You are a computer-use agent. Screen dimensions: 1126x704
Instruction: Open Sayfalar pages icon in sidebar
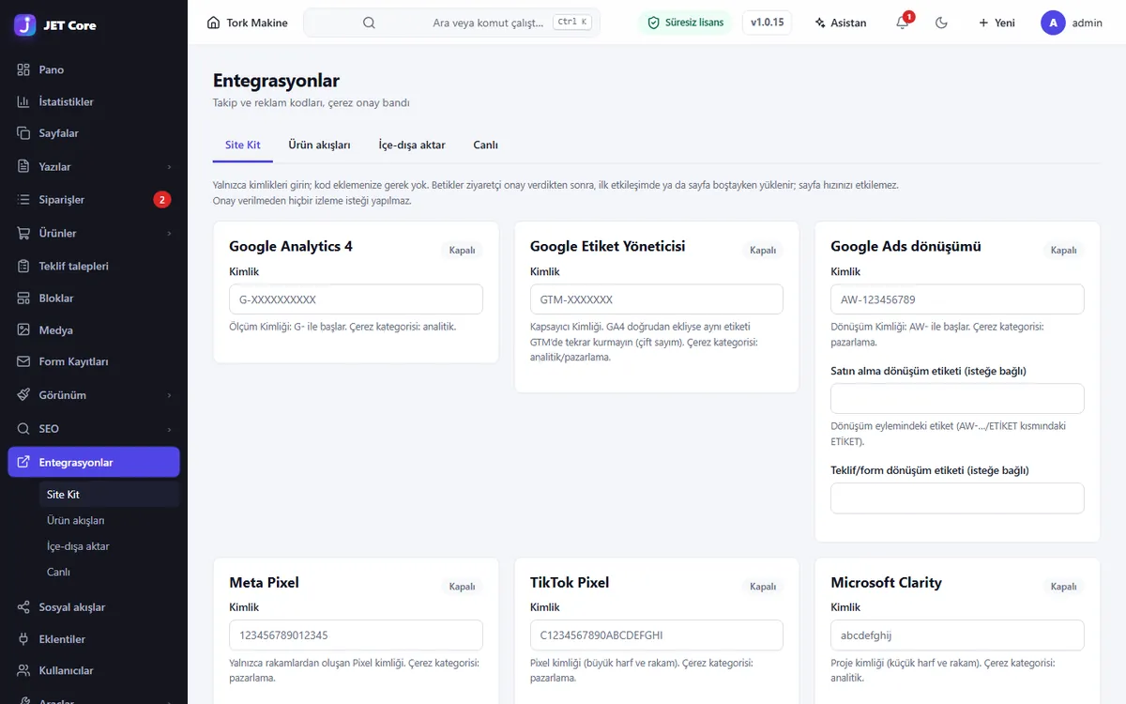pos(23,133)
